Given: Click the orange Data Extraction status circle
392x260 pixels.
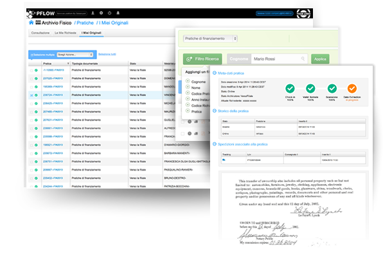Looking at the screenshot, I should (352, 89).
